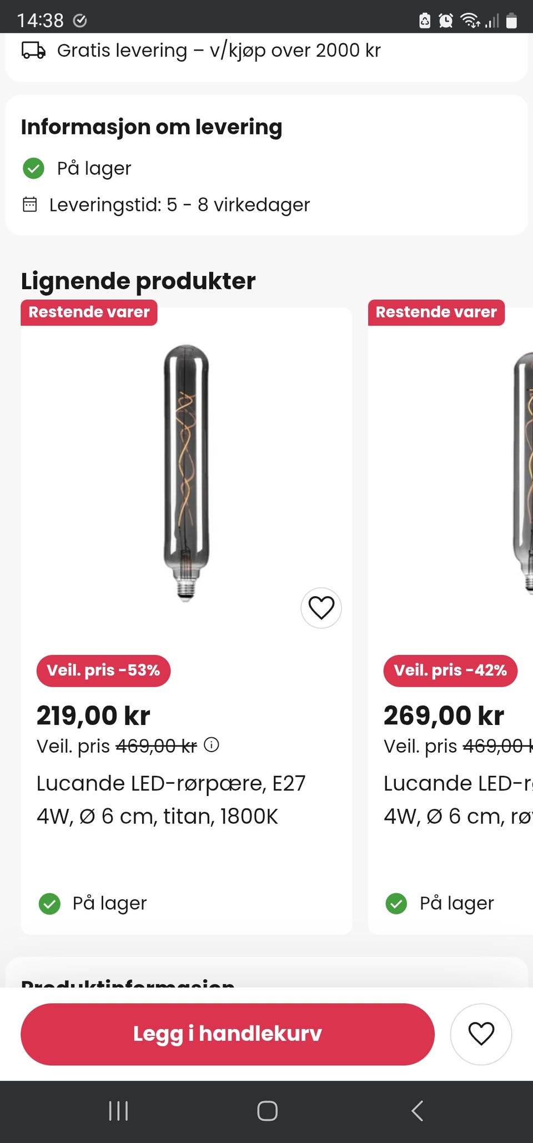Tap the calendar icon by Leveringstid
The height and width of the screenshot is (1143, 533).
tap(30, 204)
